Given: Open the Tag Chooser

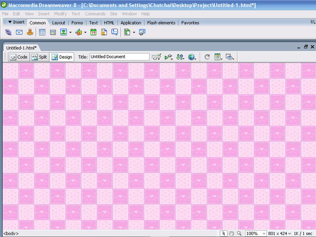Looking at the screenshot, I should 142,32.
